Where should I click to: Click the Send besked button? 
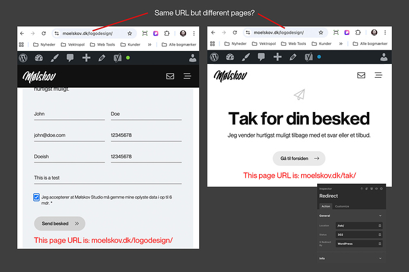click(59, 223)
